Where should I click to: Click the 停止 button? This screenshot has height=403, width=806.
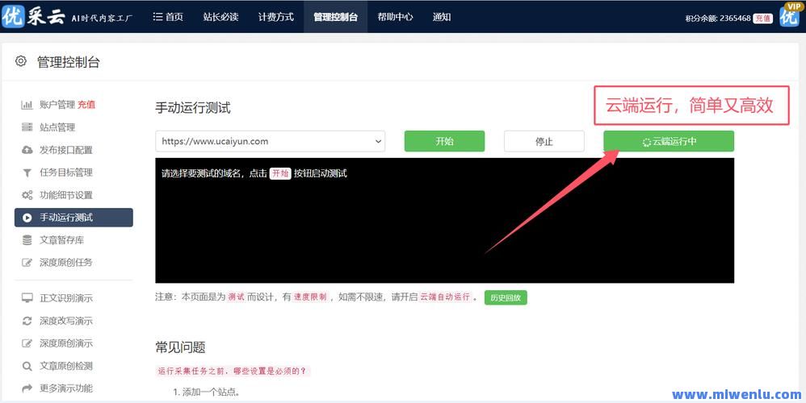point(544,141)
